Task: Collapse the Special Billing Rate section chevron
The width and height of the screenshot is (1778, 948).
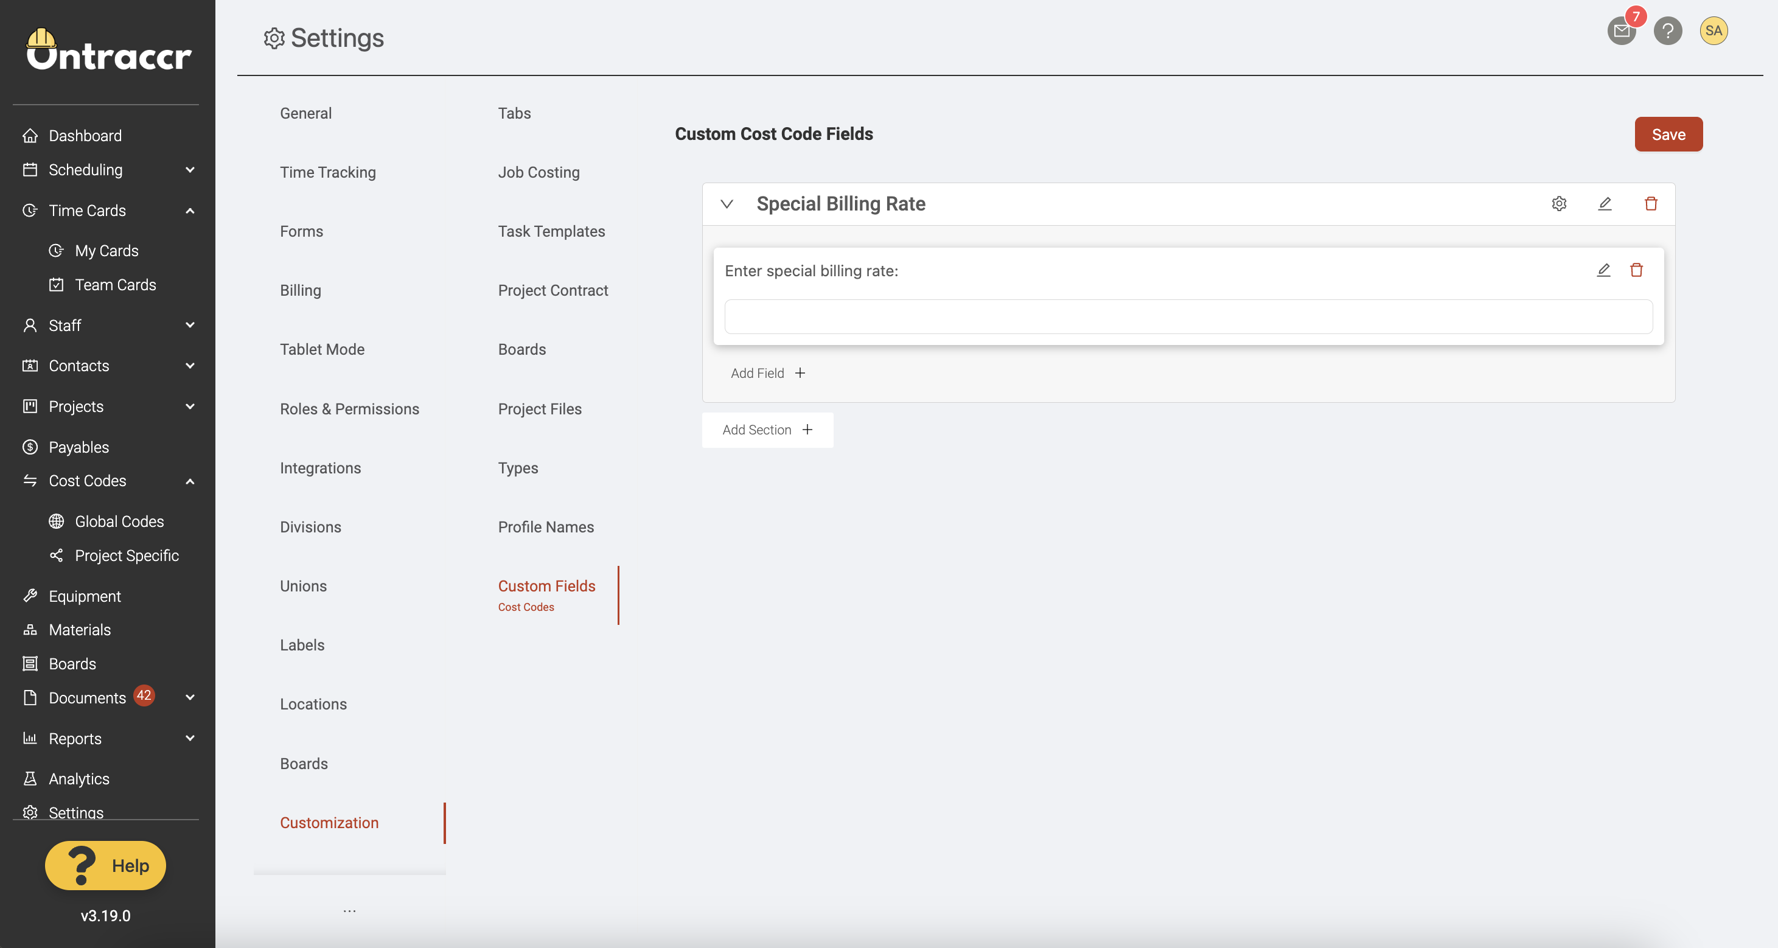Action: [x=727, y=204]
